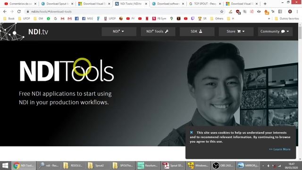The image size is (302, 170).
Task: Click the address bar URL field
Action: (123, 11)
